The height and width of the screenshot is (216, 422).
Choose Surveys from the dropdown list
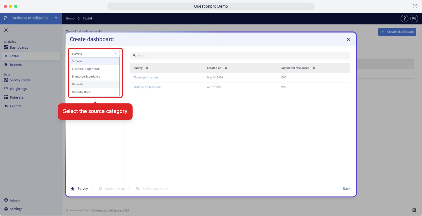tap(95, 61)
